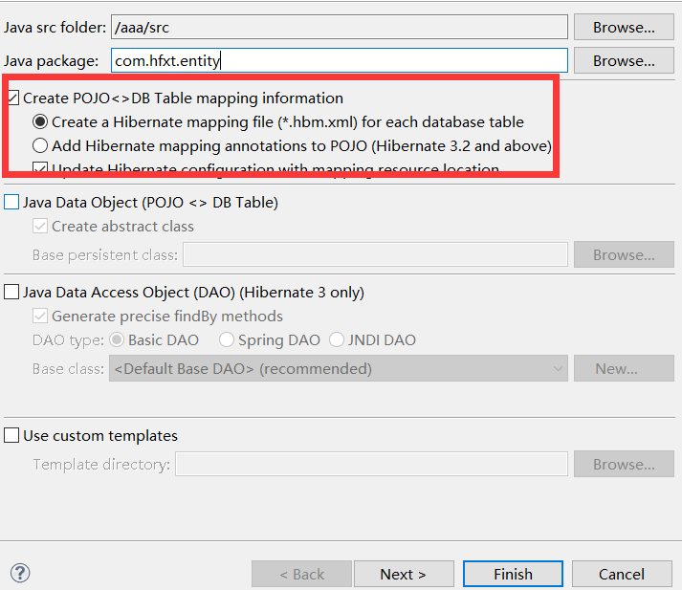Toggle Generate precise findBy methods checkbox
This screenshot has height=590, width=682.
[x=40, y=317]
